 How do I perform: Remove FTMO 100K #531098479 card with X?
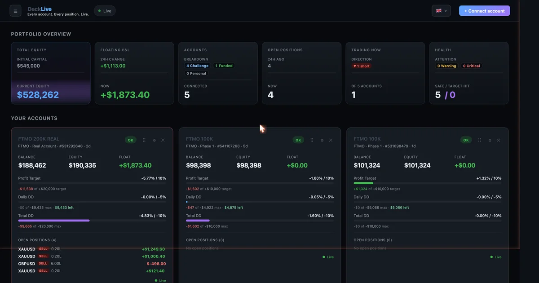click(499, 140)
